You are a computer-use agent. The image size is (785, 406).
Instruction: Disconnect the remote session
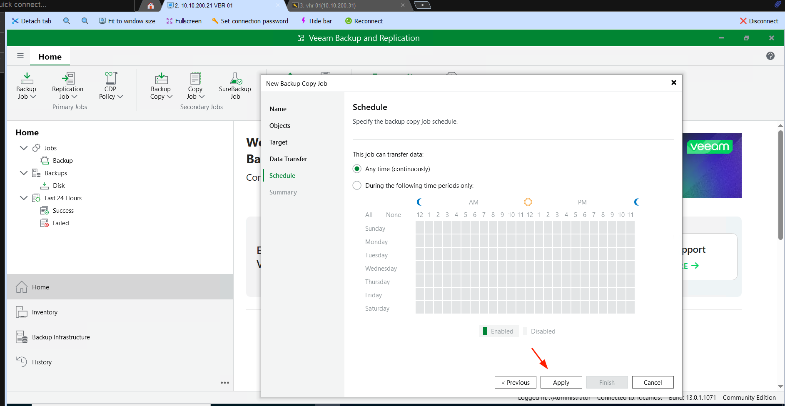[x=759, y=21]
